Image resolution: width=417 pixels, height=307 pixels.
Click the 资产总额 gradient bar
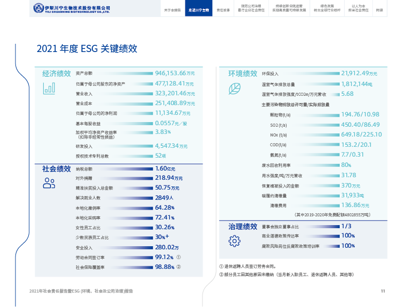(124, 73)
